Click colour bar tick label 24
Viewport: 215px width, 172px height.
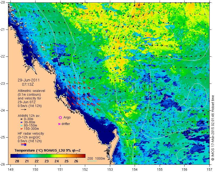coord(56,161)
